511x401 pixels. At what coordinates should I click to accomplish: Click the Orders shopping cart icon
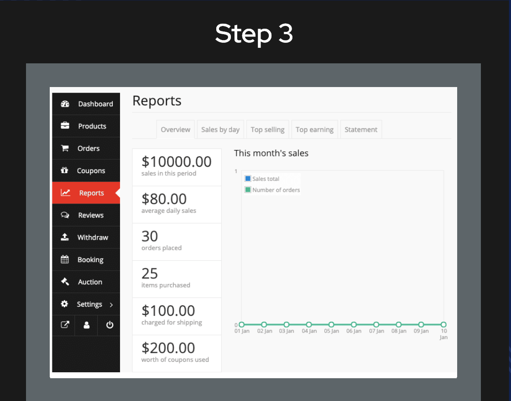65,148
